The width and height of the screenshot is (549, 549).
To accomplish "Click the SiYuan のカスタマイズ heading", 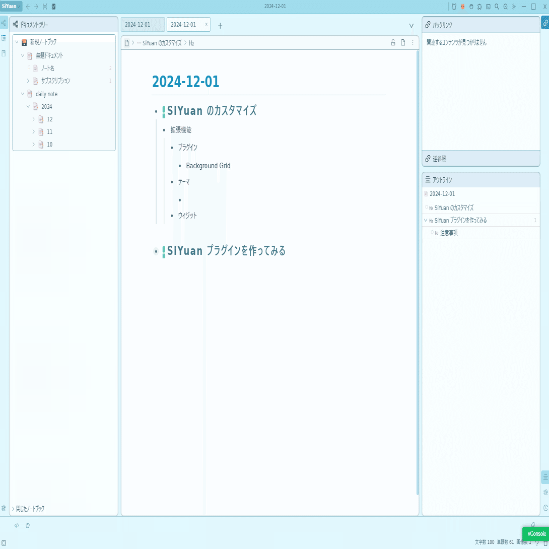I will (212, 111).
